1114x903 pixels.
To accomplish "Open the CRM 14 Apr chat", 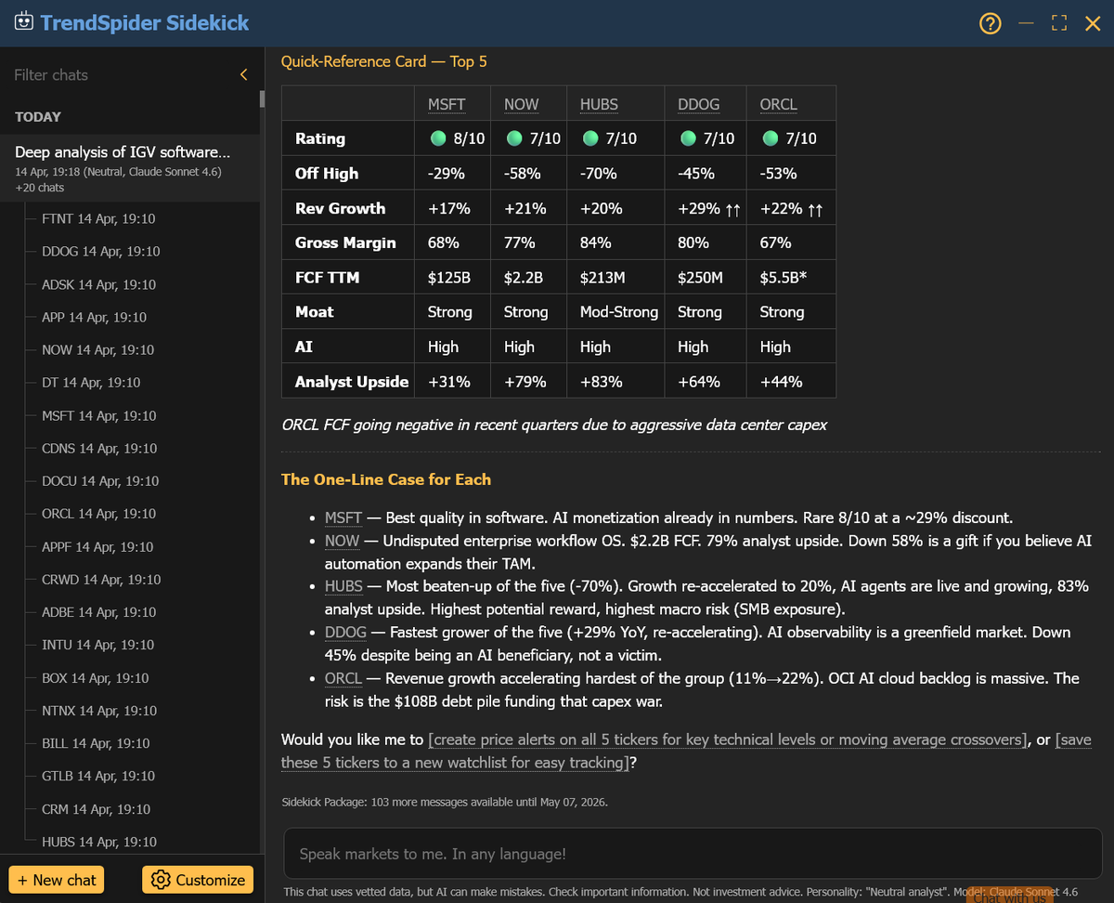I will pos(96,809).
